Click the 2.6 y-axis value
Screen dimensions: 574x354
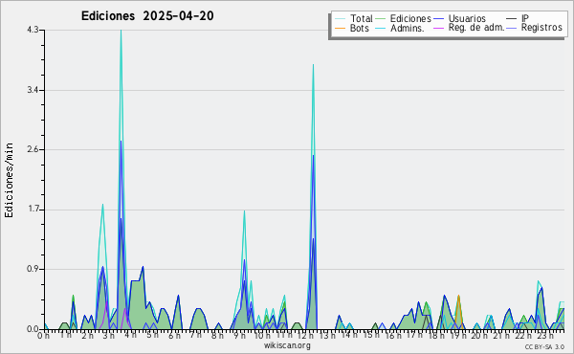pyautogui.click(x=33, y=149)
